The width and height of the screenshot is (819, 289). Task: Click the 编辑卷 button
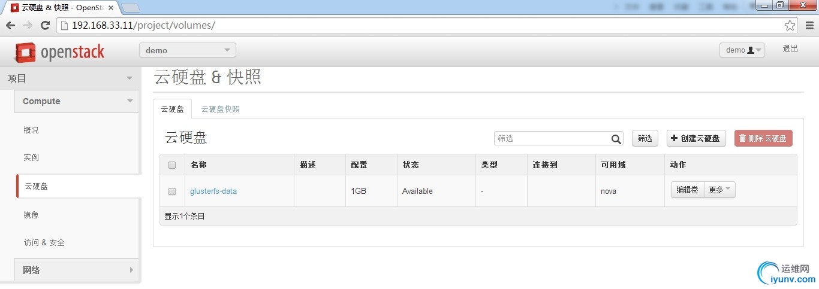(x=687, y=190)
